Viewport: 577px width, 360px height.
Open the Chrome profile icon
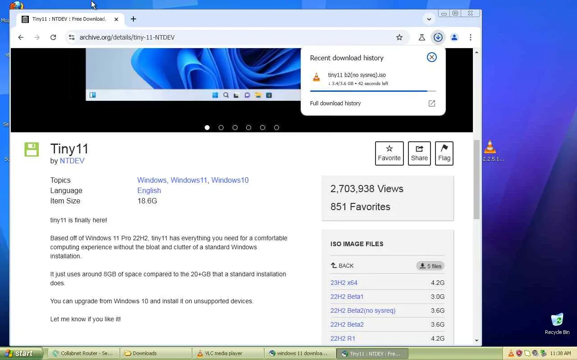pos(454,37)
